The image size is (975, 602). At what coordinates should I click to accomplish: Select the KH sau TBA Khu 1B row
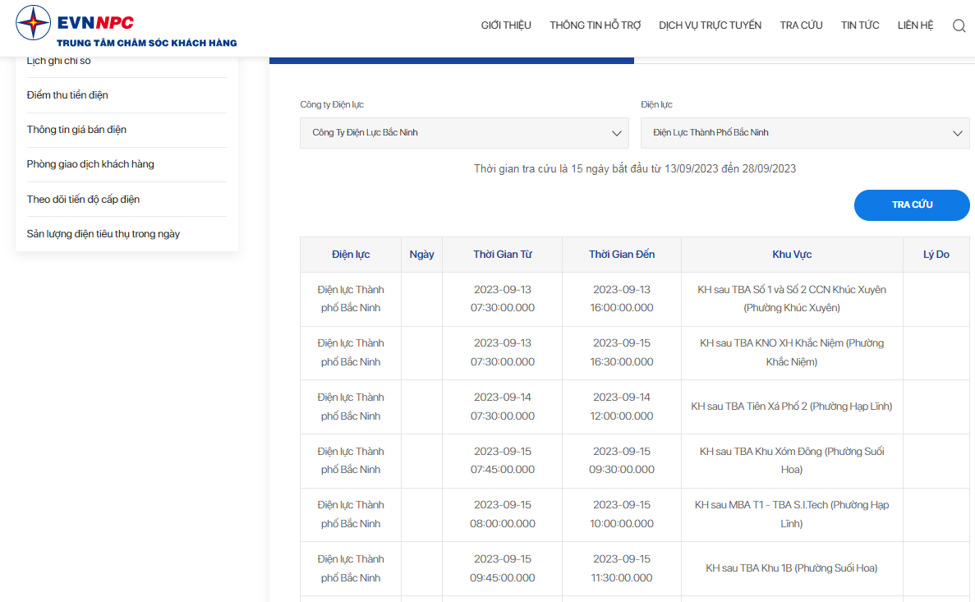pyautogui.click(x=792, y=568)
